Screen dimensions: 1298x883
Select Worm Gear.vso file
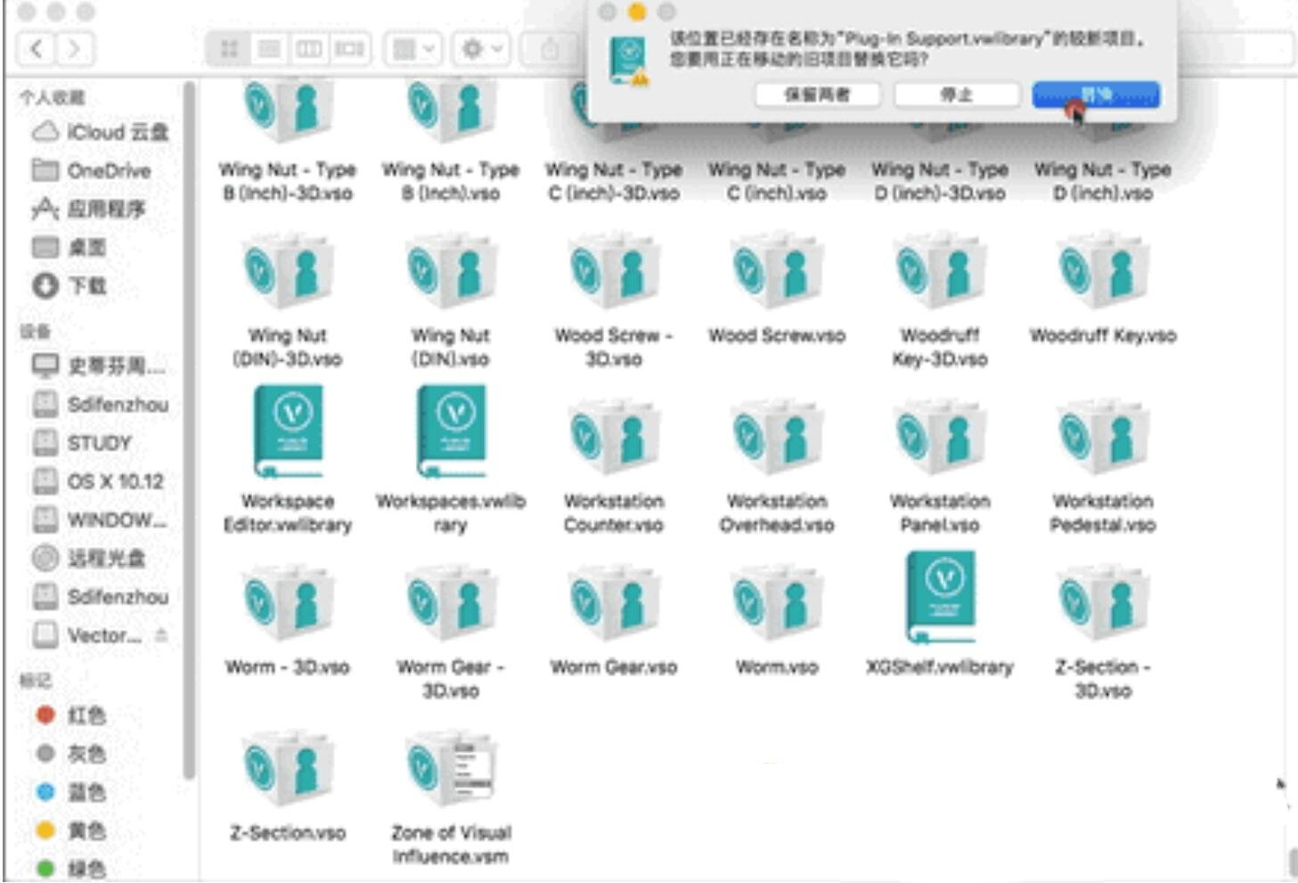pyautogui.click(x=614, y=621)
